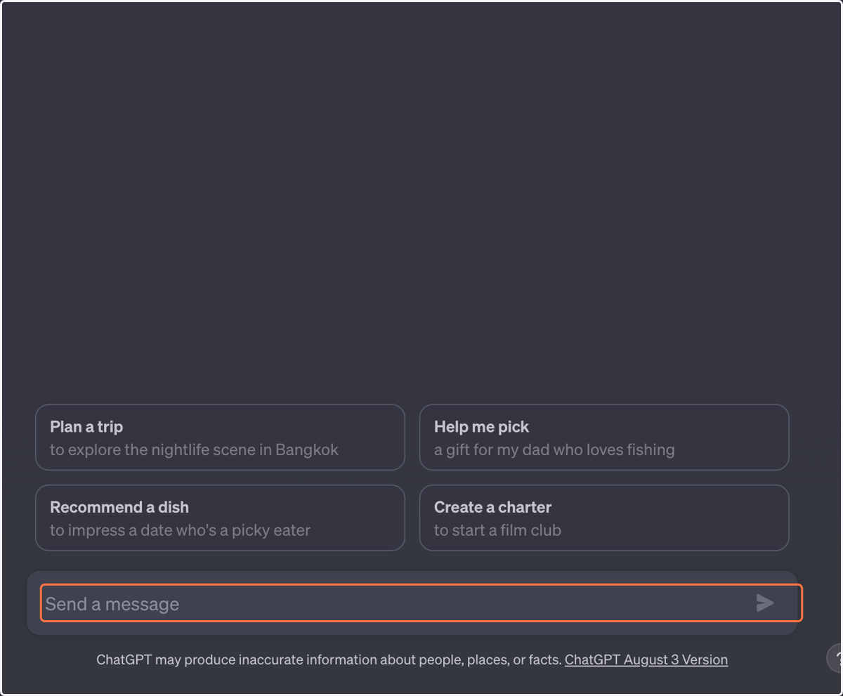Click the empty conversation area above suggestions
The image size is (843, 696).
click(421, 204)
